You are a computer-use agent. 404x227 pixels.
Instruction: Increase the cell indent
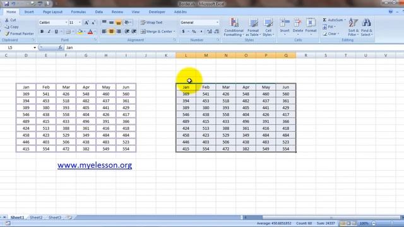coord(134,32)
